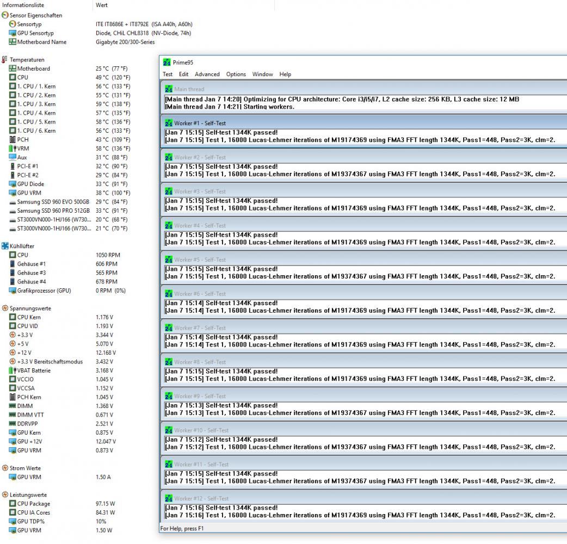567x544 pixels.
Task: Select the DIMM VTT voltage row
Action: click(x=61, y=415)
